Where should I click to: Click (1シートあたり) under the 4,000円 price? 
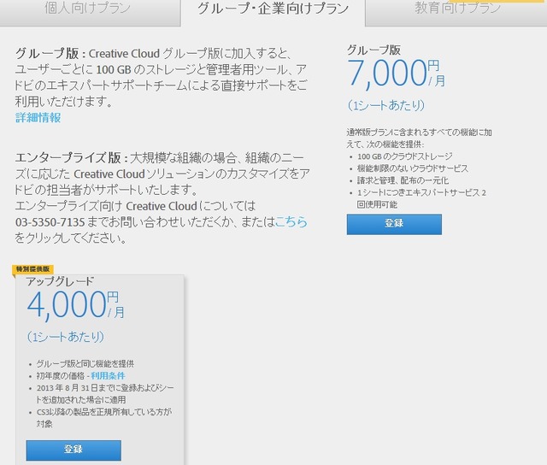point(66,337)
